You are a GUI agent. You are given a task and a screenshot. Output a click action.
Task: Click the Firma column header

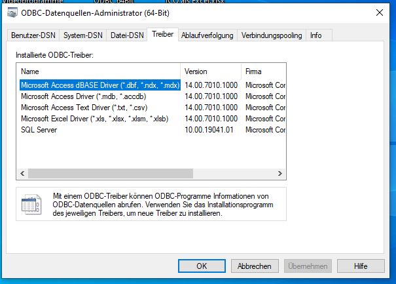pos(263,71)
